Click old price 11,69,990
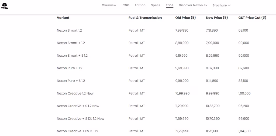This screenshot has width=276, height=136. (182, 118)
